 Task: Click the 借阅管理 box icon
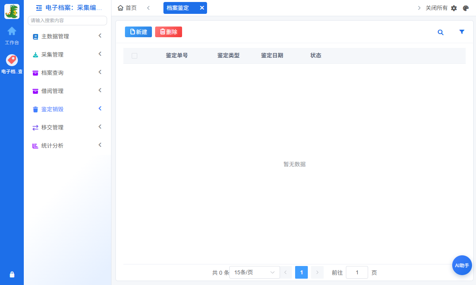[x=35, y=91]
